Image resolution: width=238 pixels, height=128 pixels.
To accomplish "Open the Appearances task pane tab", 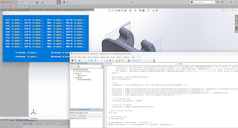I will (237, 28).
